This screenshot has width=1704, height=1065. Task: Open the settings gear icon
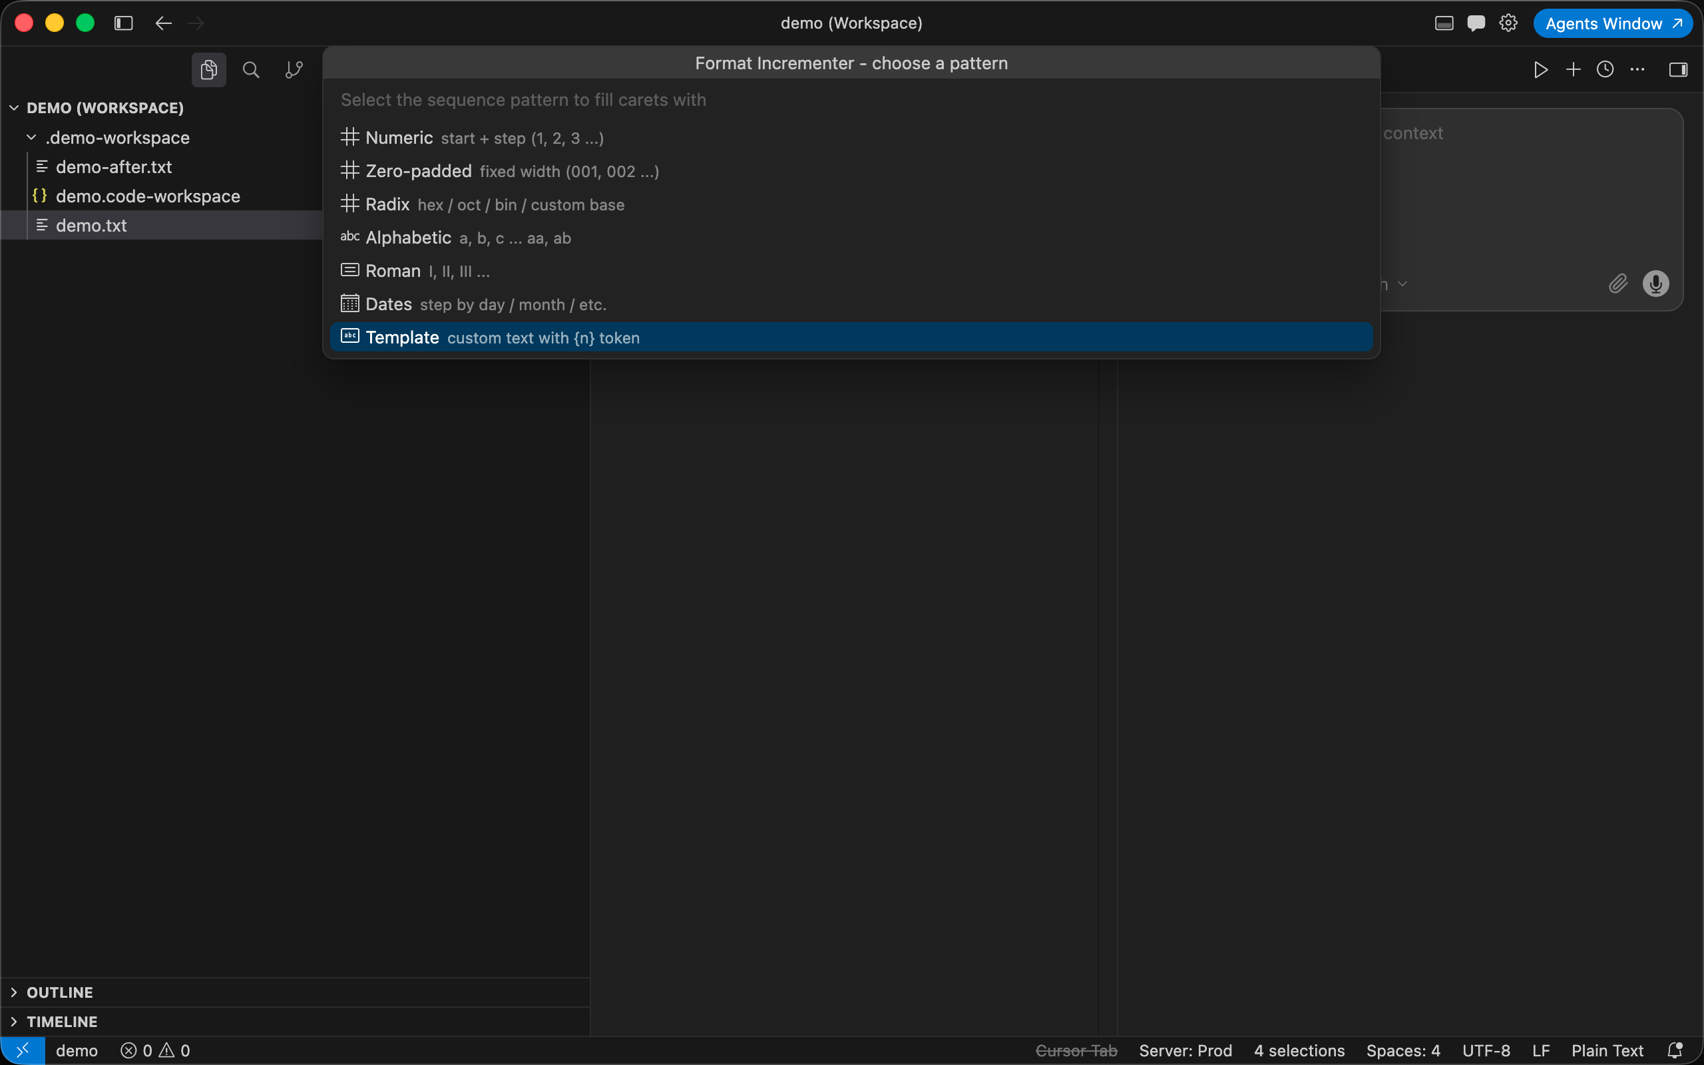pyautogui.click(x=1508, y=23)
